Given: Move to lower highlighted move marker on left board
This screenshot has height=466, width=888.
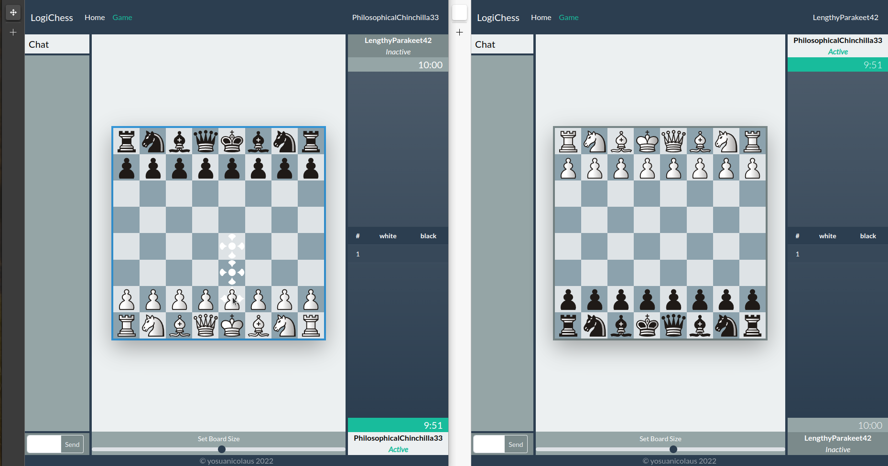Looking at the screenshot, I should pos(232,273).
